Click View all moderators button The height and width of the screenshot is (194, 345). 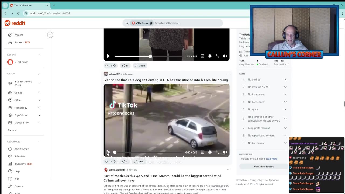pyautogui.click(x=264, y=167)
